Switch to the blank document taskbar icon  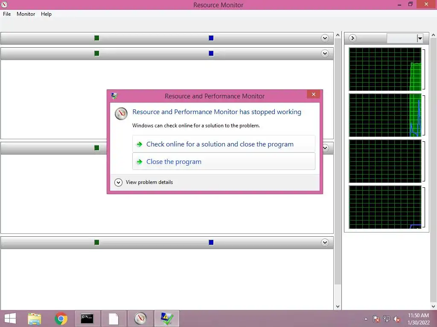pos(114,318)
